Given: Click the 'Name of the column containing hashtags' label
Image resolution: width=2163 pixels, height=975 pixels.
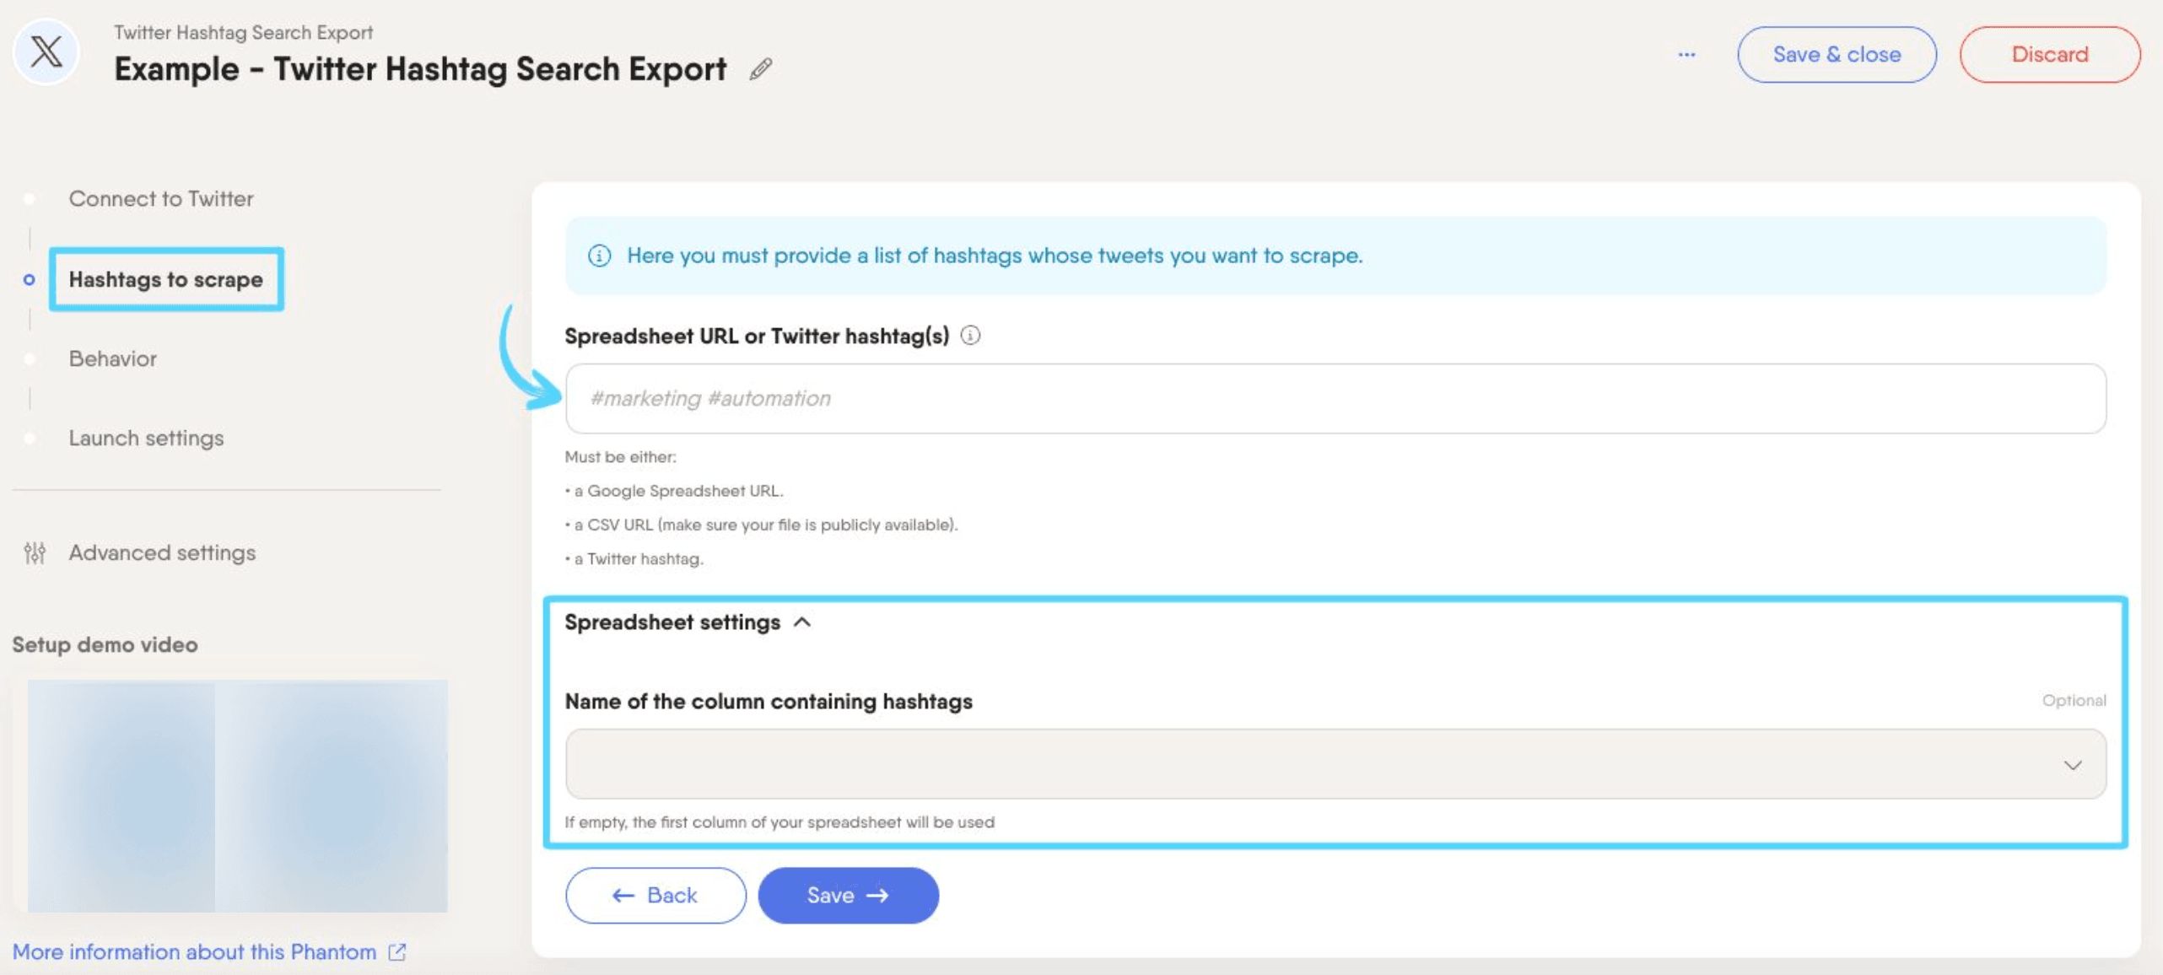Looking at the screenshot, I should [769, 702].
